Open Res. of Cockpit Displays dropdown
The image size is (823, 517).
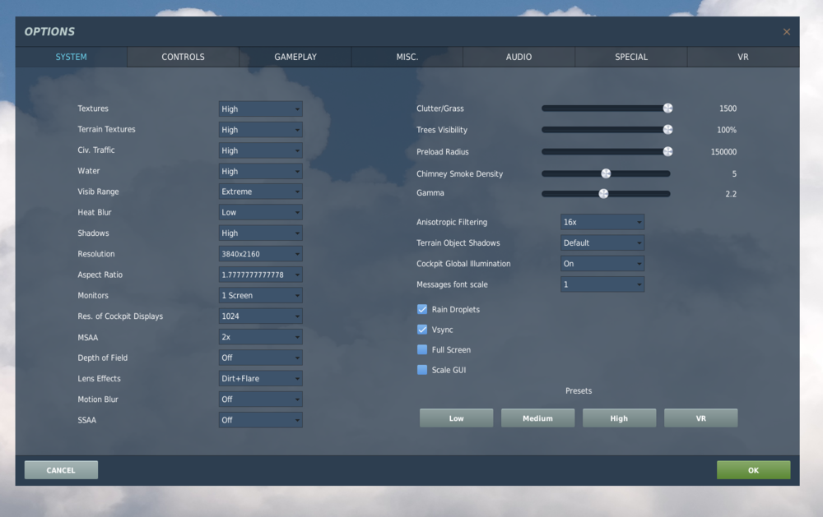click(x=260, y=316)
